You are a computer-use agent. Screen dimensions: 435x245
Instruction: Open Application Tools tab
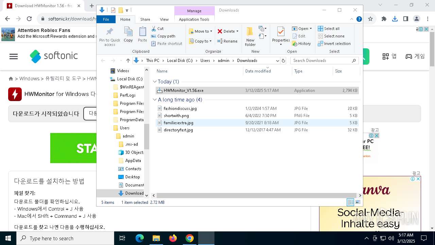tap(194, 19)
